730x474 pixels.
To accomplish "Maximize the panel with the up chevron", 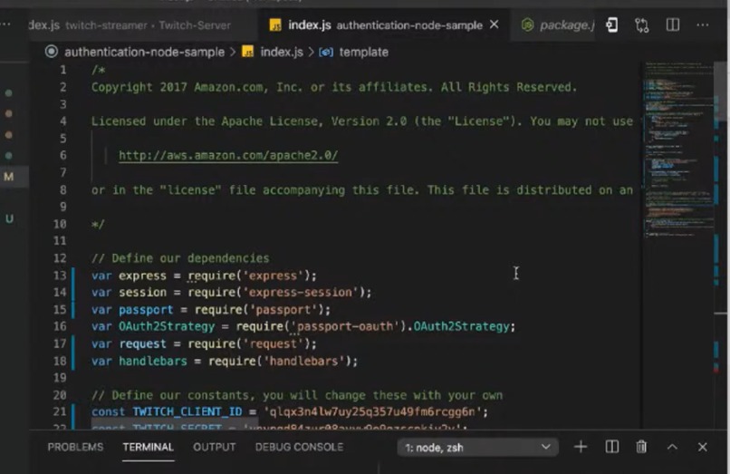I will [x=672, y=447].
